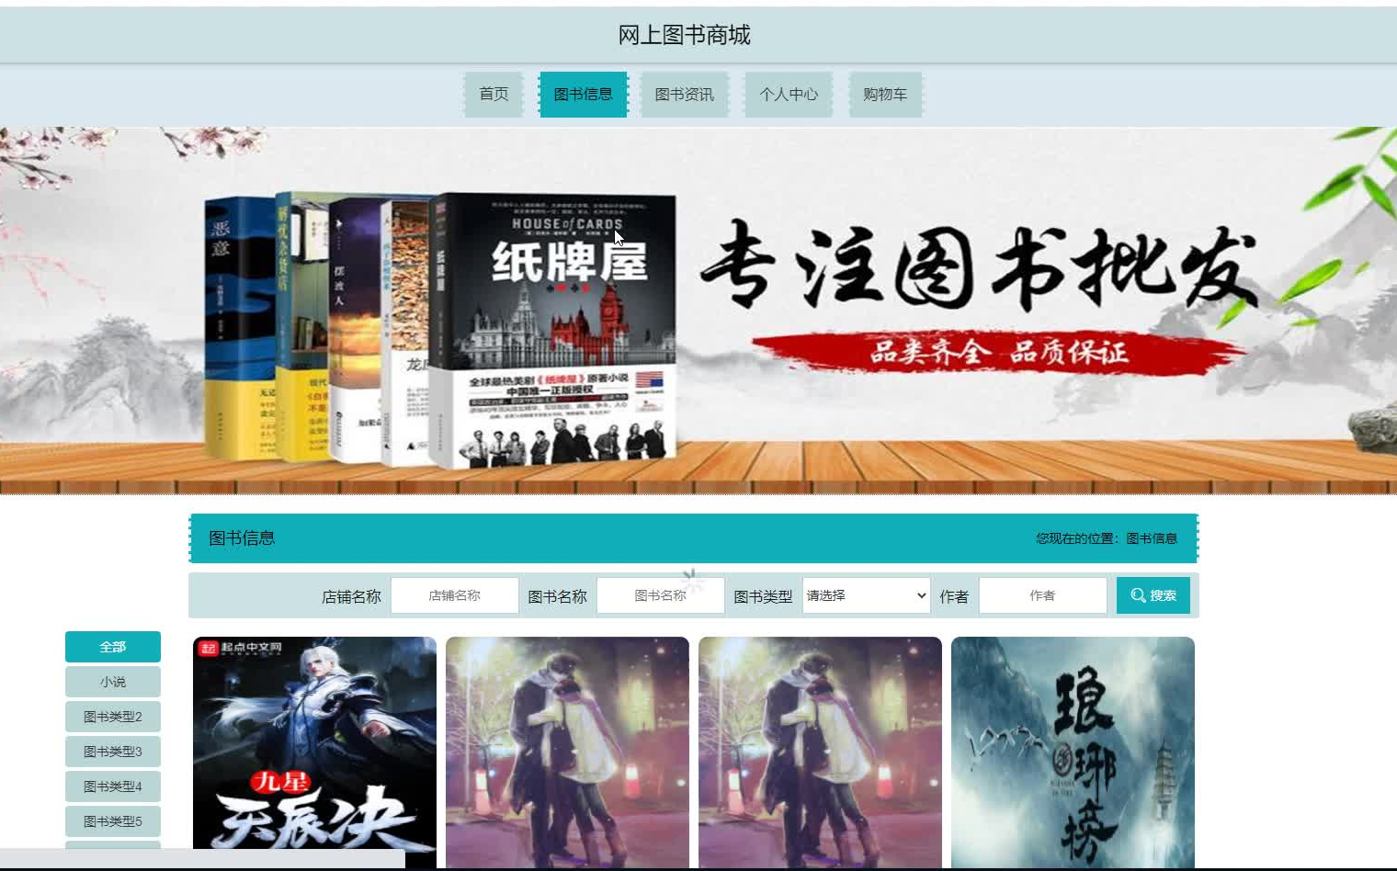Open the third book cover with couple
Viewport: 1397px width, 871px height.
coord(820,752)
